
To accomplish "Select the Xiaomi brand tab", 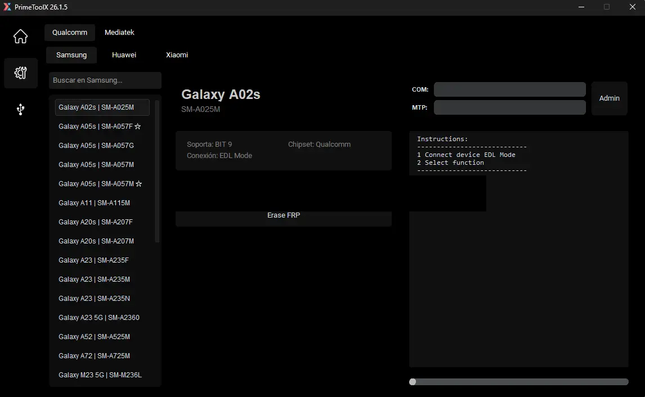I will (x=177, y=55).
